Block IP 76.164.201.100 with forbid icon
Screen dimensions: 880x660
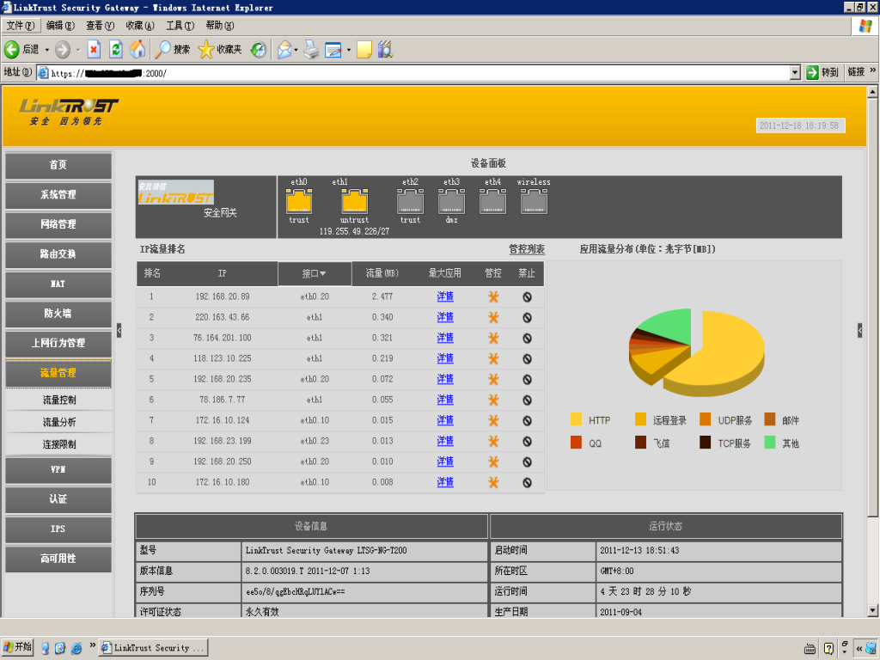click(527, 339)
